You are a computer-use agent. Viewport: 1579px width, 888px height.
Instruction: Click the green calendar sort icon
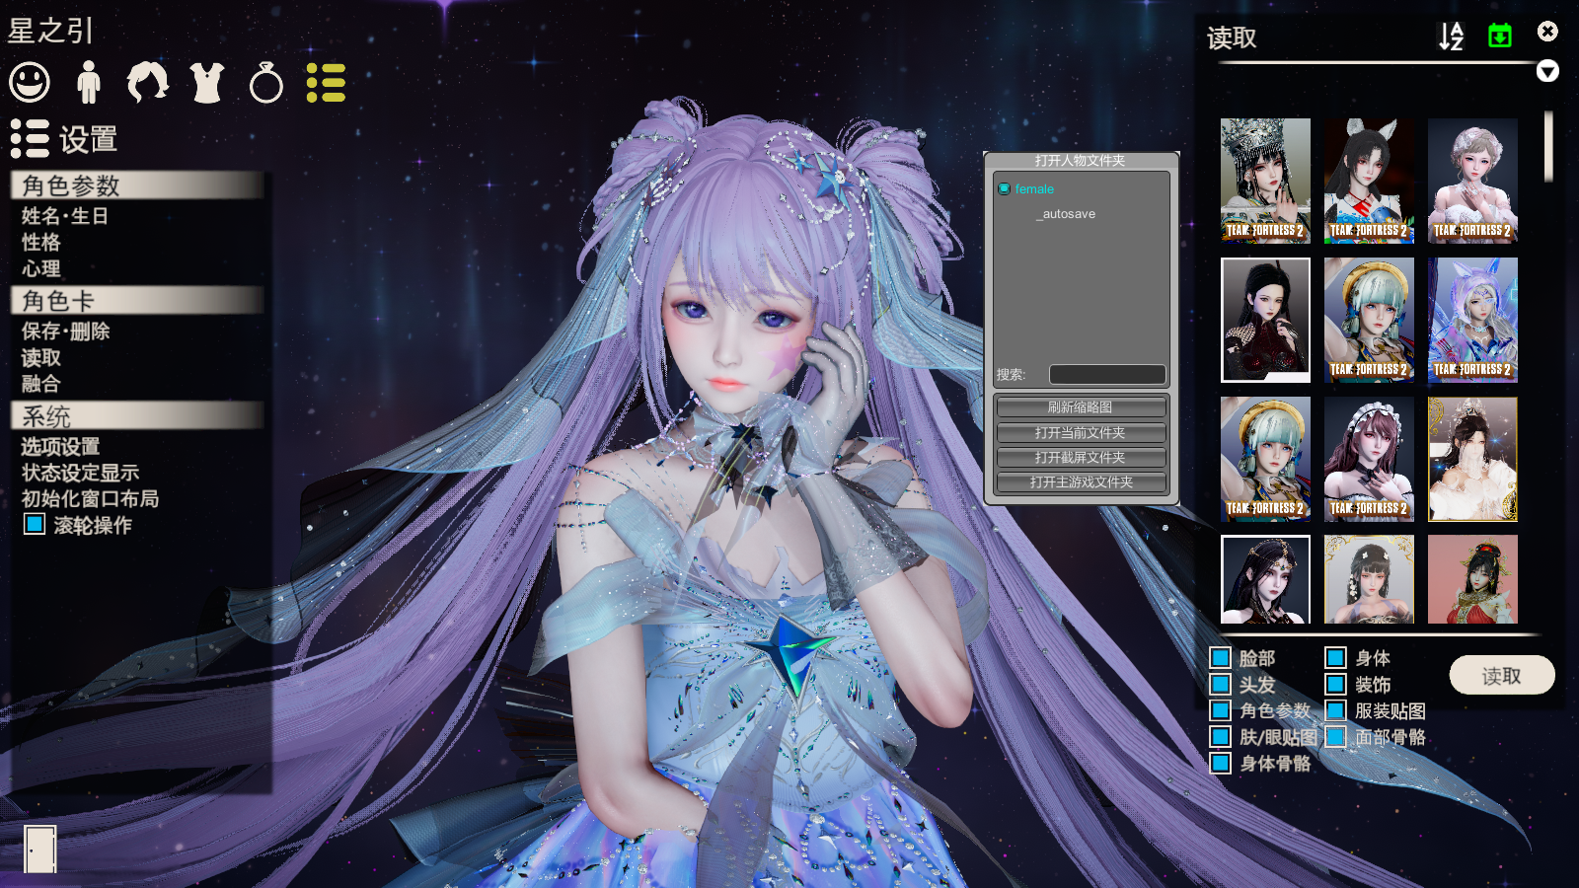point(1499,37)
